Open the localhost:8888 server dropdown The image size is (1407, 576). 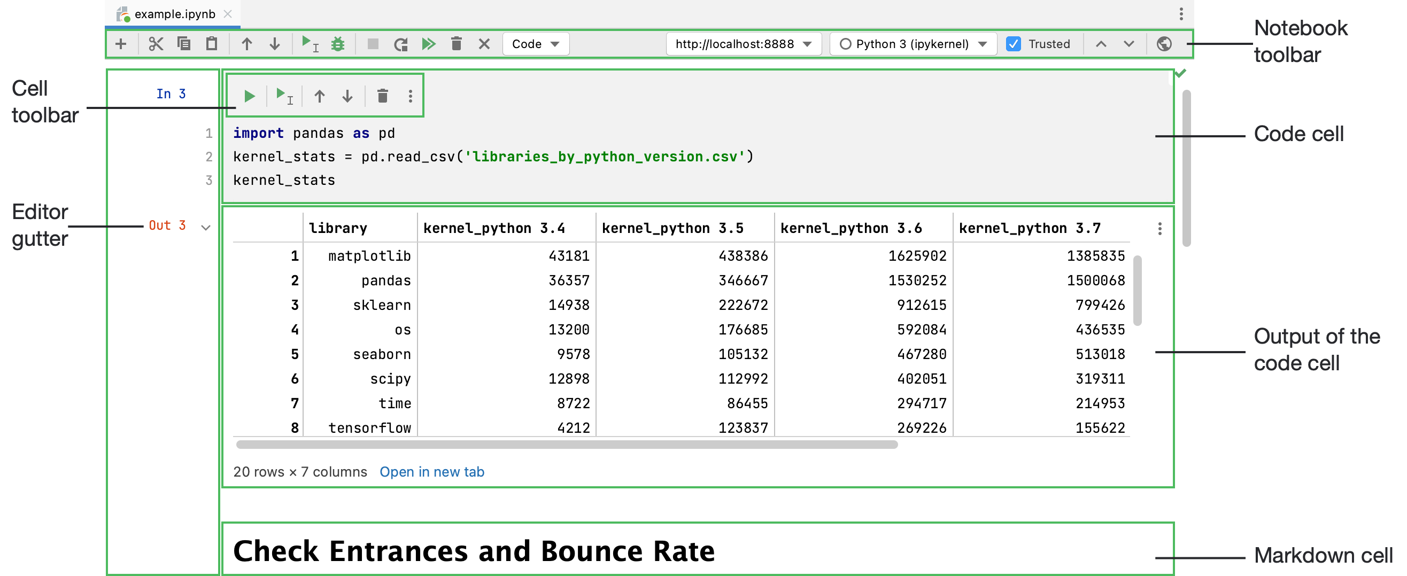pyautogui.click(x=743, y=44)
